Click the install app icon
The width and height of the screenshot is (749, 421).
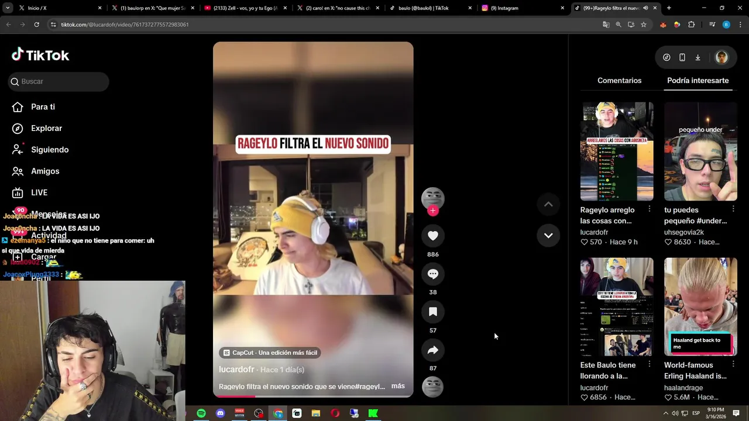pos(631,25)
